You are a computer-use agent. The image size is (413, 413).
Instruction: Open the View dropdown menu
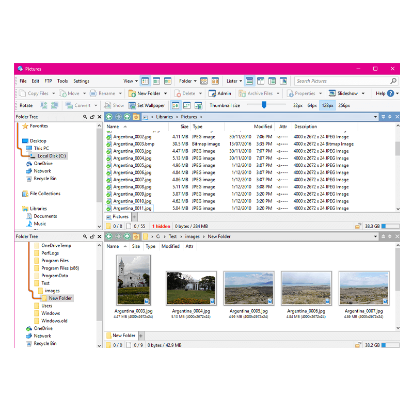tap(131, 81)
